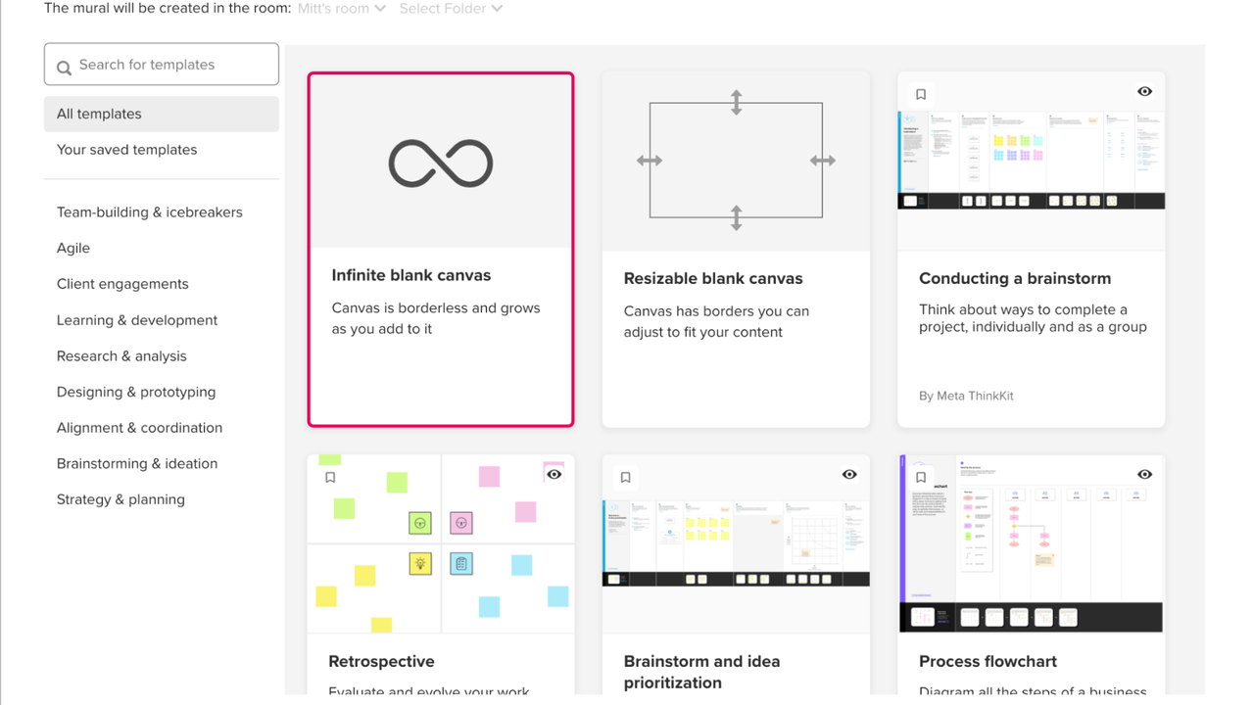Image resolution: width=1253 pixels, height=705 pixels.
Task: Open Your saved templates
Action: tap(126, 150)
